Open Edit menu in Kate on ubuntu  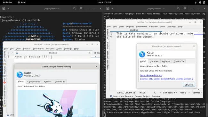115,27
